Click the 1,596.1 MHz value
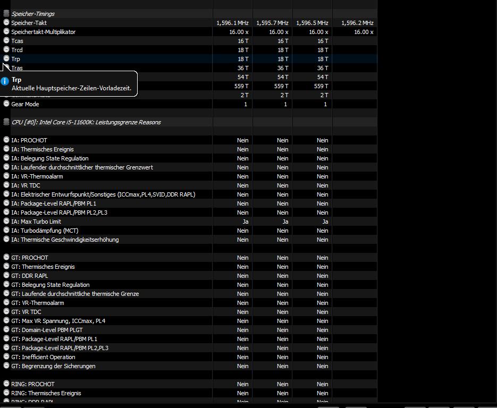497x408 pixels. 232,23
